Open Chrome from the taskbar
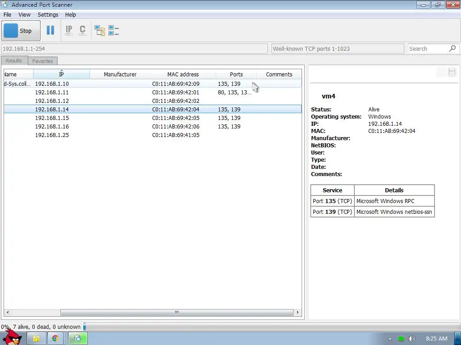 [x=55, y=339]
